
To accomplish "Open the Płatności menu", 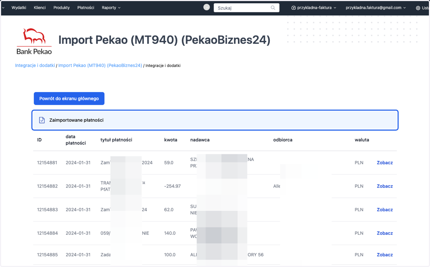I will click(86, 8).
